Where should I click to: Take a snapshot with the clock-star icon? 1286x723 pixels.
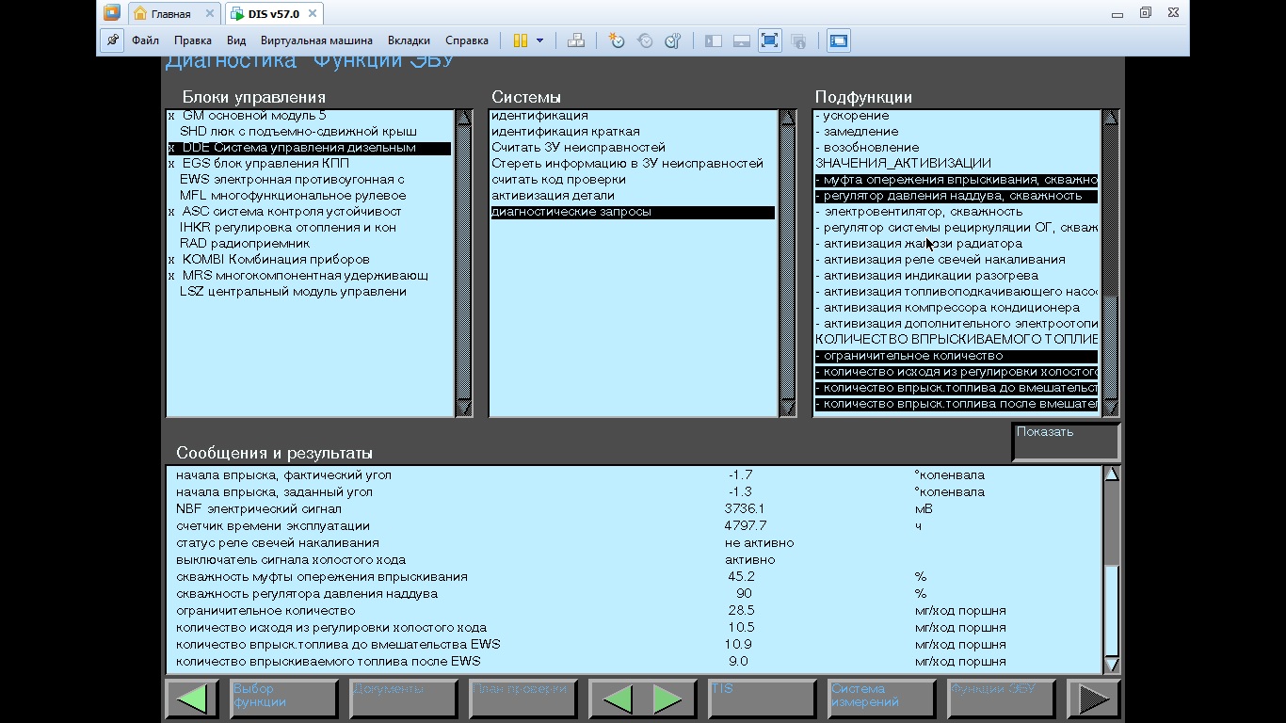[617, 40]
